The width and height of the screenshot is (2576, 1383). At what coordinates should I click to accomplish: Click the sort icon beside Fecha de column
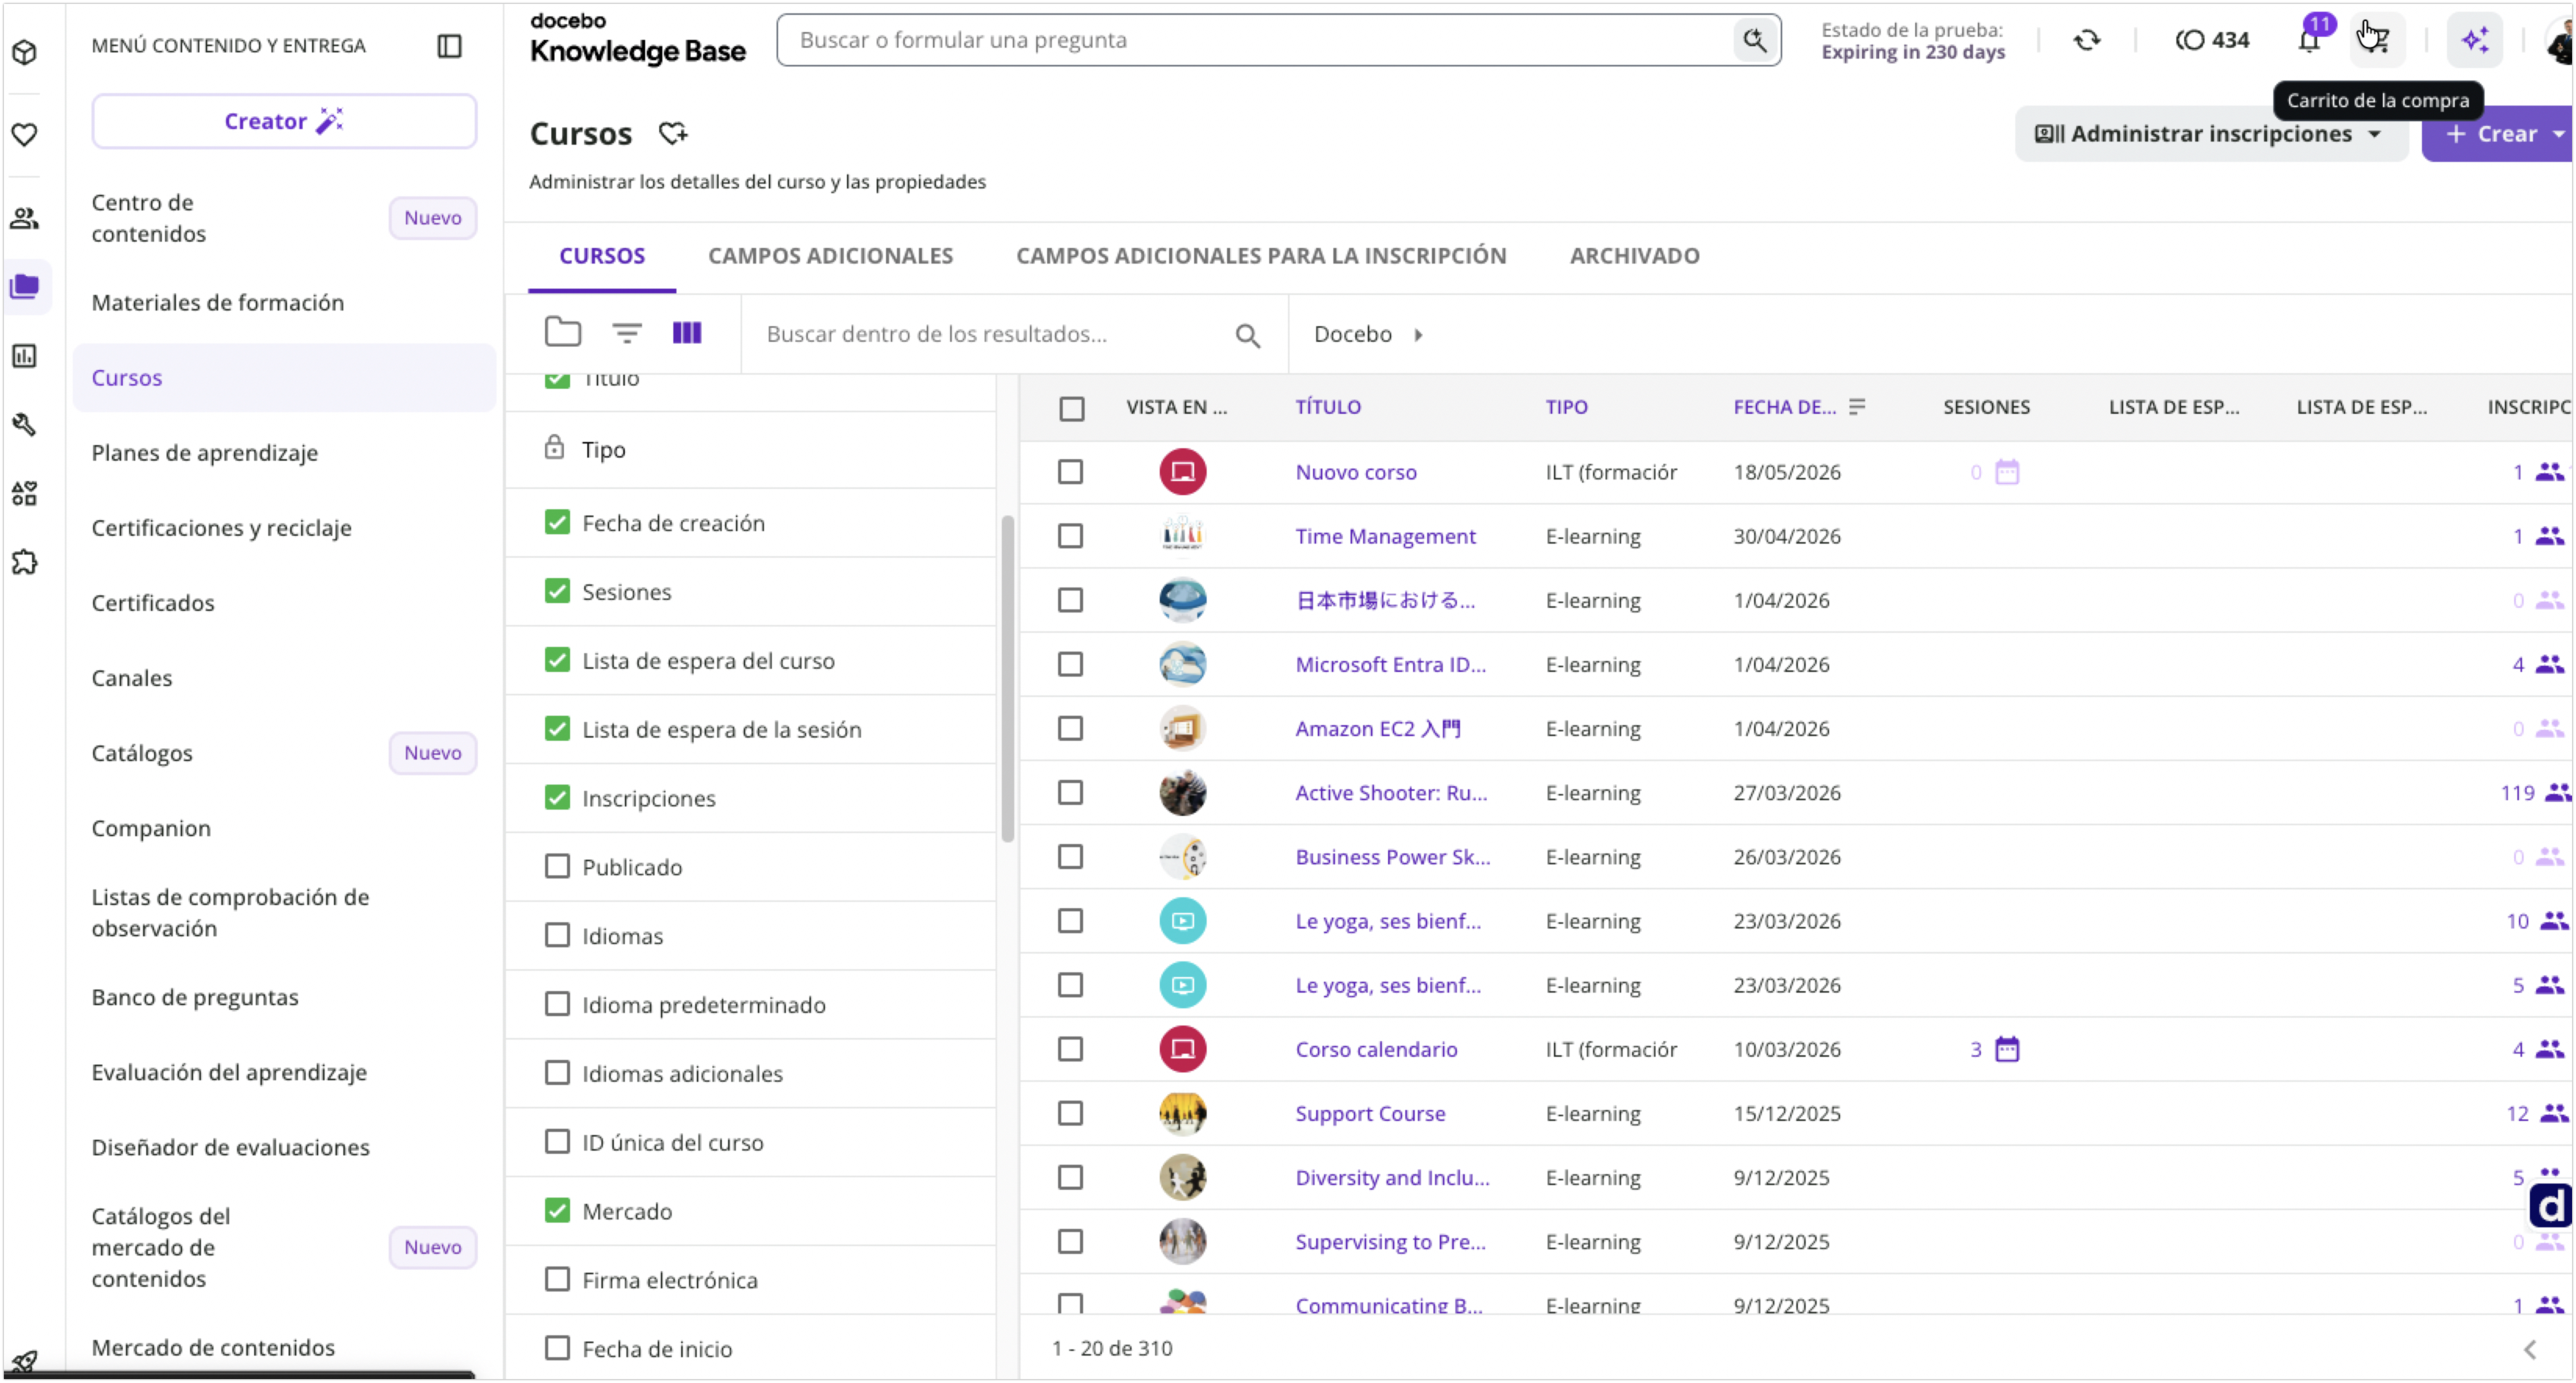pyautogui.click(x=1857, y=407)
